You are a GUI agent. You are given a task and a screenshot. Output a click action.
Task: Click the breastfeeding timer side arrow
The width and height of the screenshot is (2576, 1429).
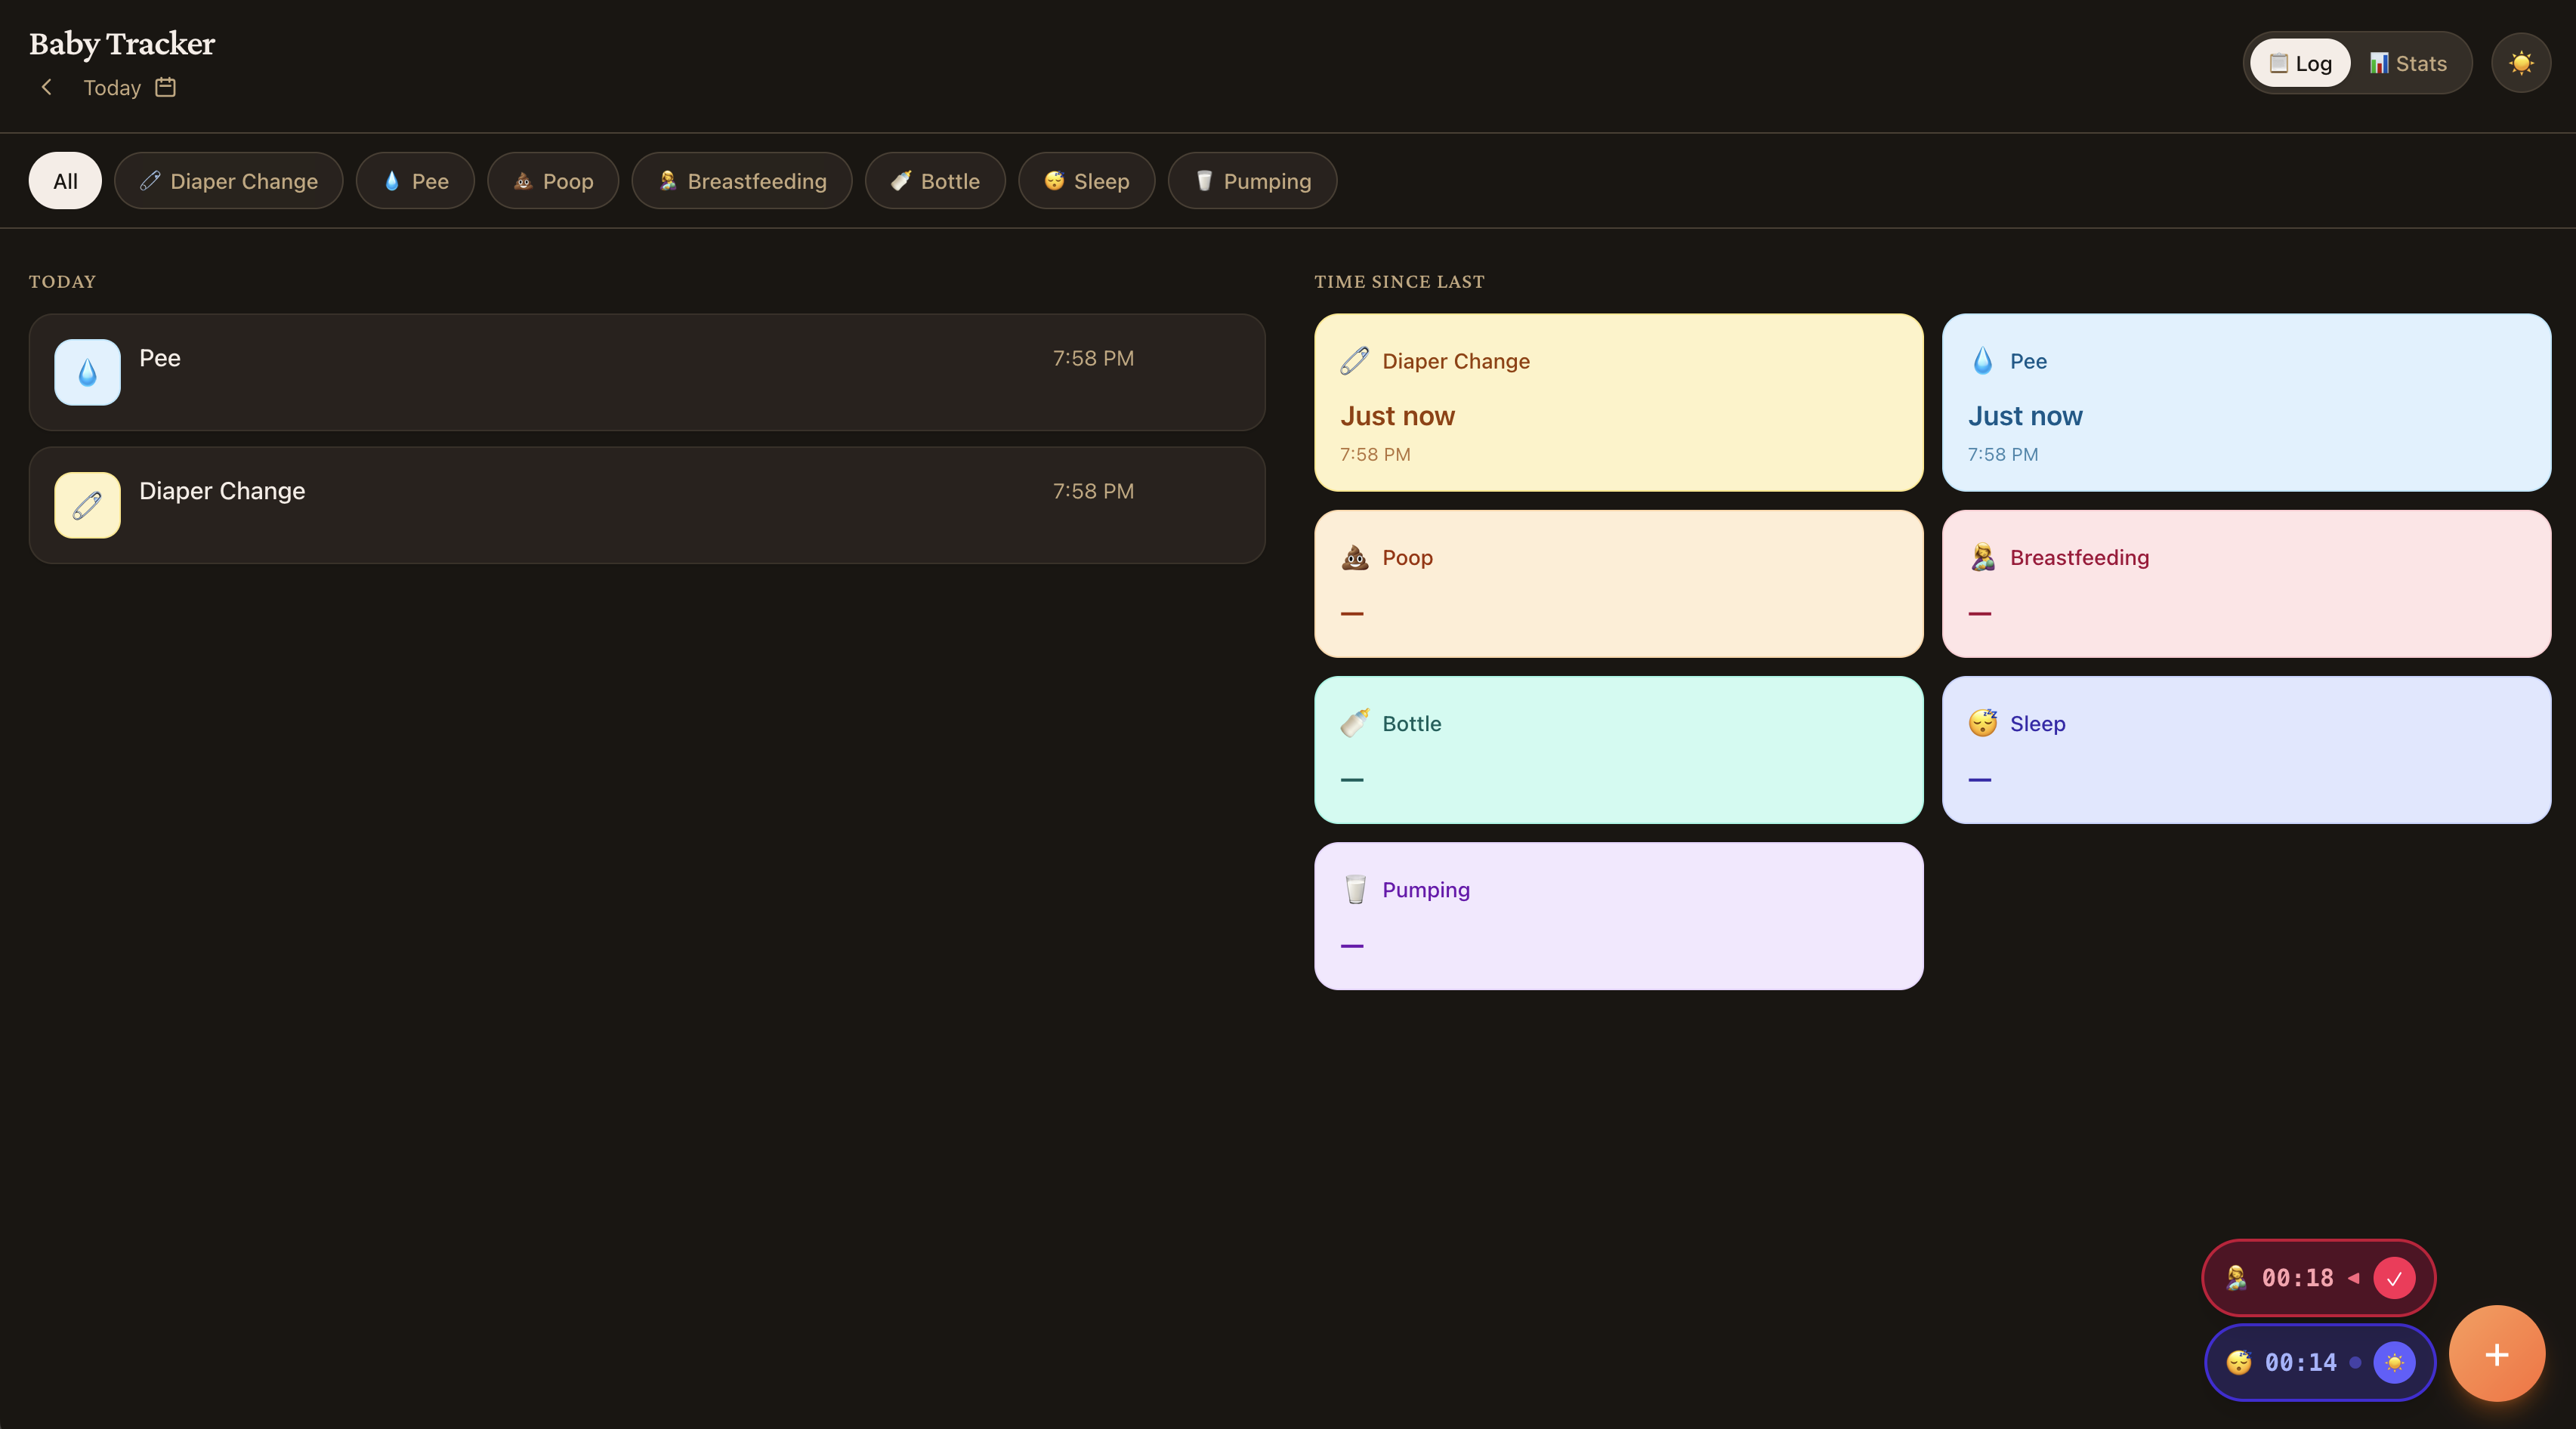pos(2354,1278)
